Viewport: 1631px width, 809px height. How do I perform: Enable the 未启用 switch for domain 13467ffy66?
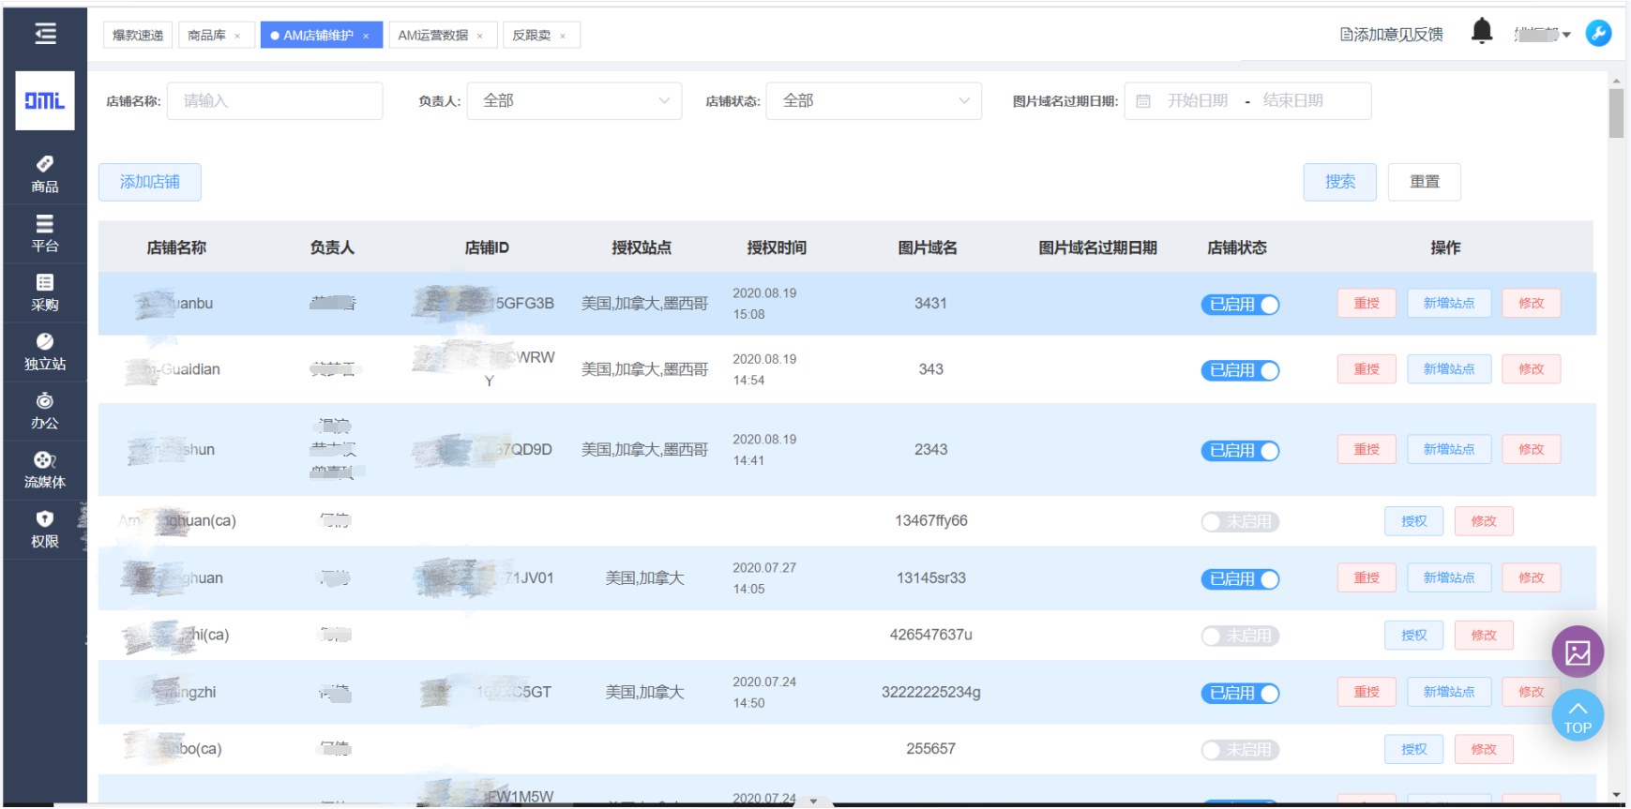(1240, 522)
